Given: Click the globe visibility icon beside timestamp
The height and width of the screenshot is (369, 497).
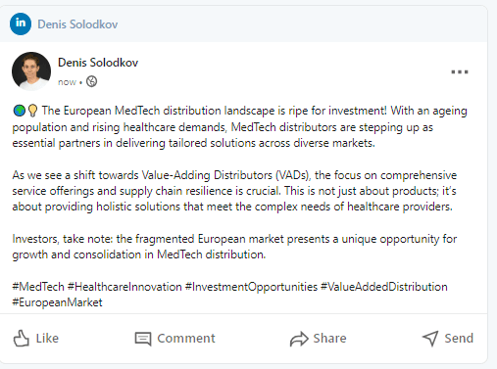Looking at the screenshot, I should 91,81.
